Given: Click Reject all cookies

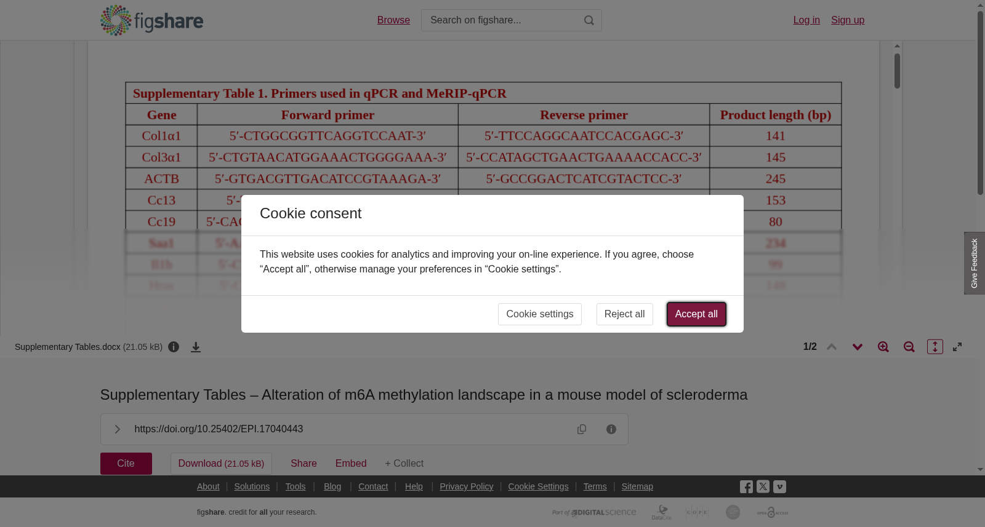Looking at the screenshot, I should 624,314.
